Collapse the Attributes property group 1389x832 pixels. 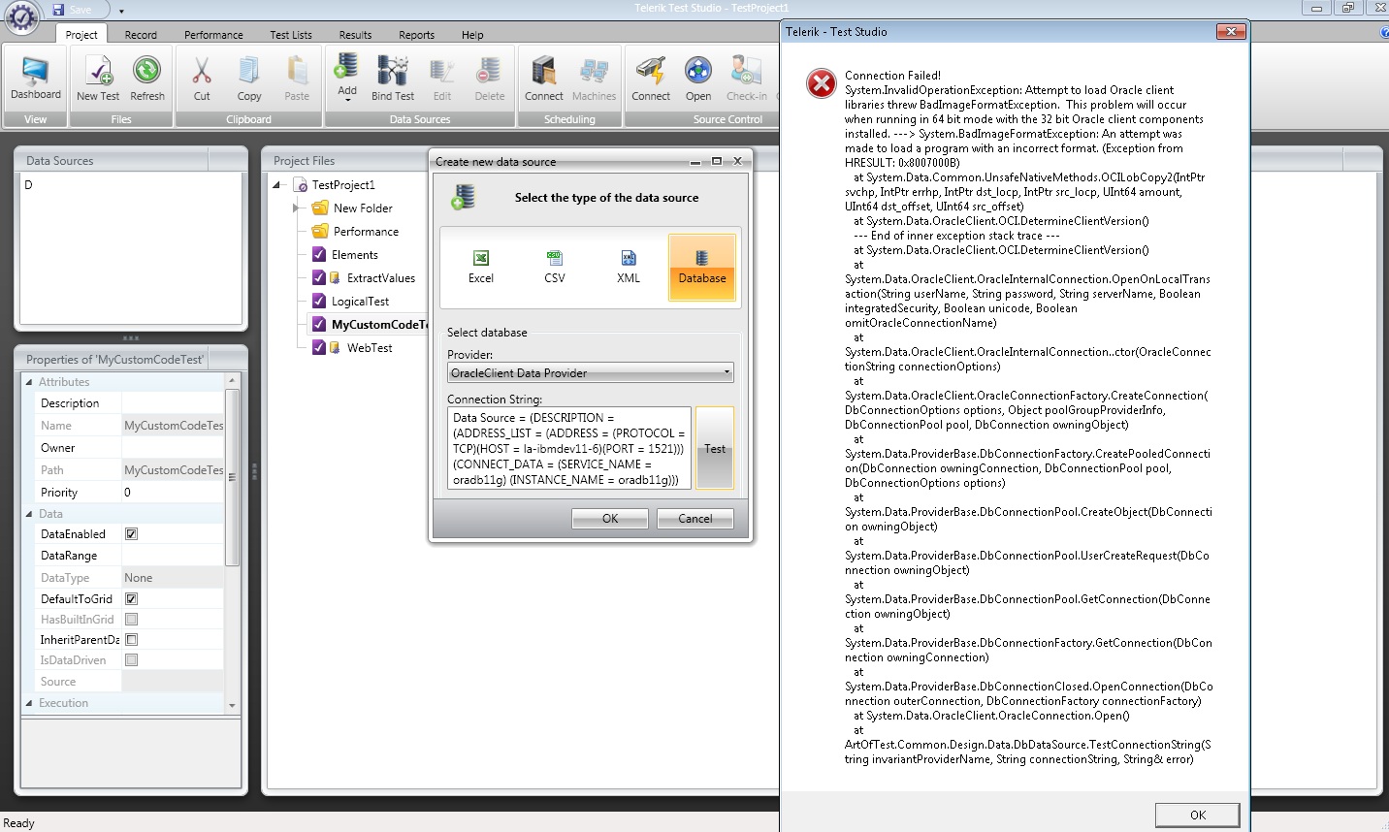click(29, 382)
